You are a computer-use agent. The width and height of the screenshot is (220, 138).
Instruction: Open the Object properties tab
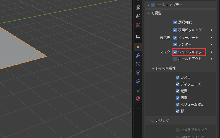[x=138, y=47]
